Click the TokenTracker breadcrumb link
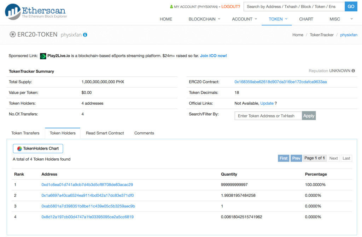The image size is (362, 237). (322, 35)
